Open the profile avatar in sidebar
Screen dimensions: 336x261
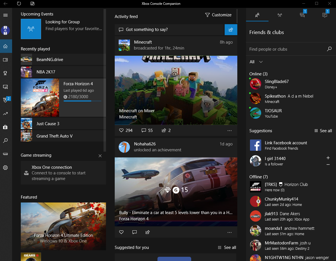click(x=6, y=30)
